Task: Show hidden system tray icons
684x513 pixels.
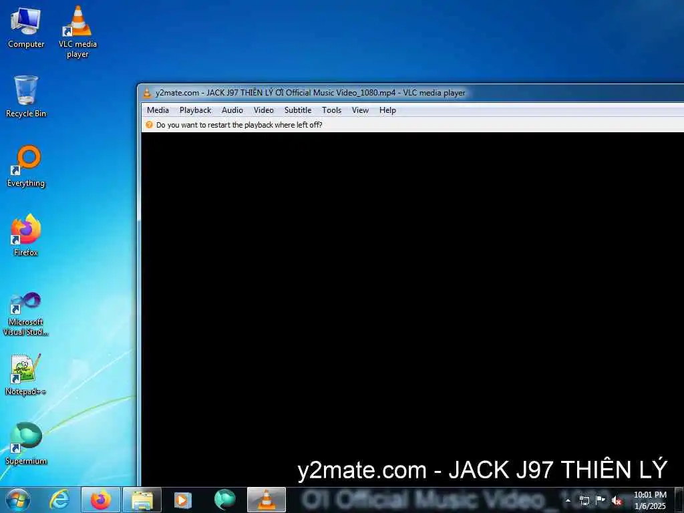Action: pyautogui.click(x=568, y=501)
